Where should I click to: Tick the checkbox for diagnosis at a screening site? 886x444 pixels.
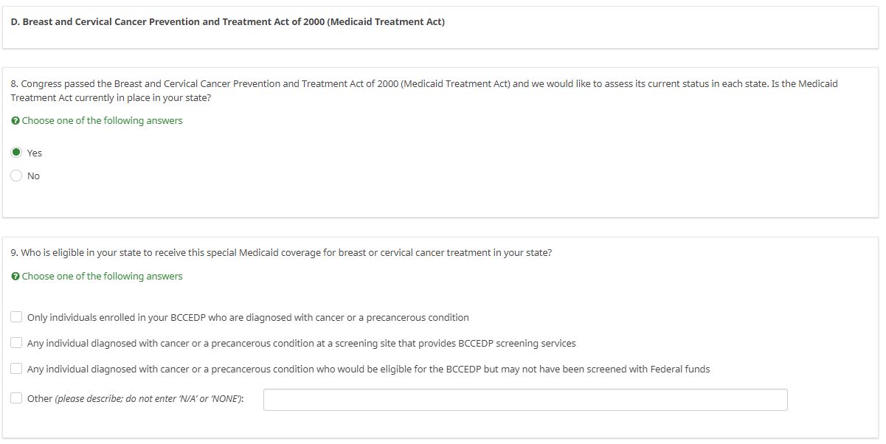pyautogui.click(x=16, y=343)
